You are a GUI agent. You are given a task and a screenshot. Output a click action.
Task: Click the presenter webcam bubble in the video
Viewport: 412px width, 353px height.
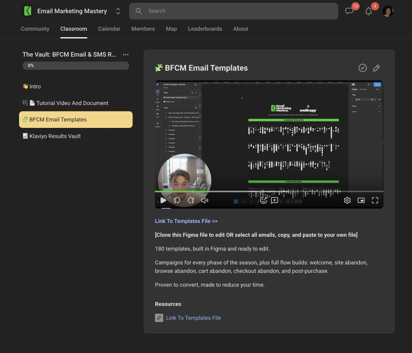click(x=184, y=180)
